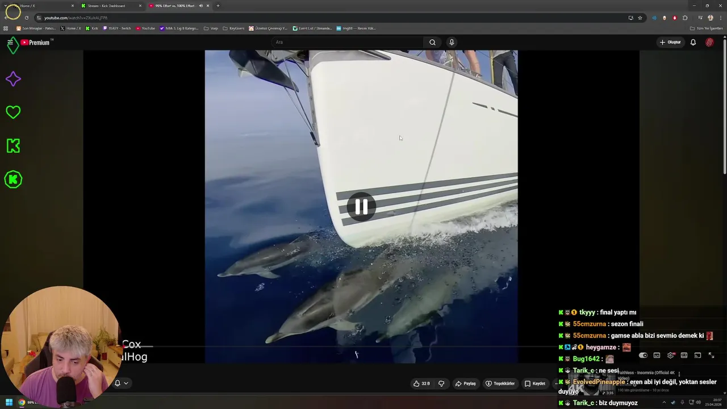Open the player settings gear
727x409 pixels.
pos(670,356)
